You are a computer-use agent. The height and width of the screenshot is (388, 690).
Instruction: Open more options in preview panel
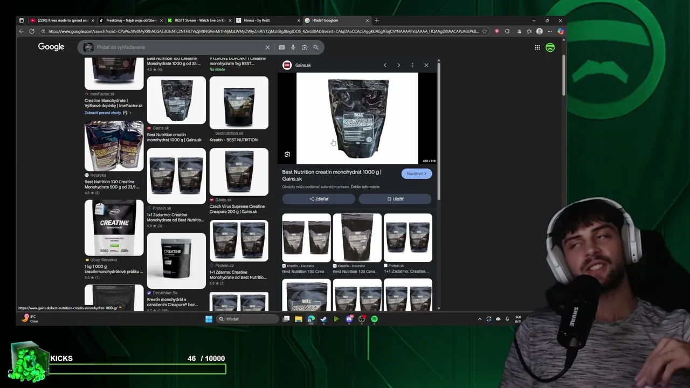point(412,65)
